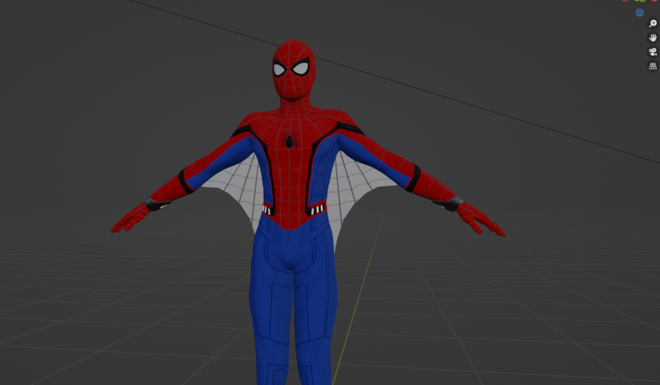Screen dimensions: 660x385
Task: Click the hand pan-view icon
Action: (x=653, y=38)
